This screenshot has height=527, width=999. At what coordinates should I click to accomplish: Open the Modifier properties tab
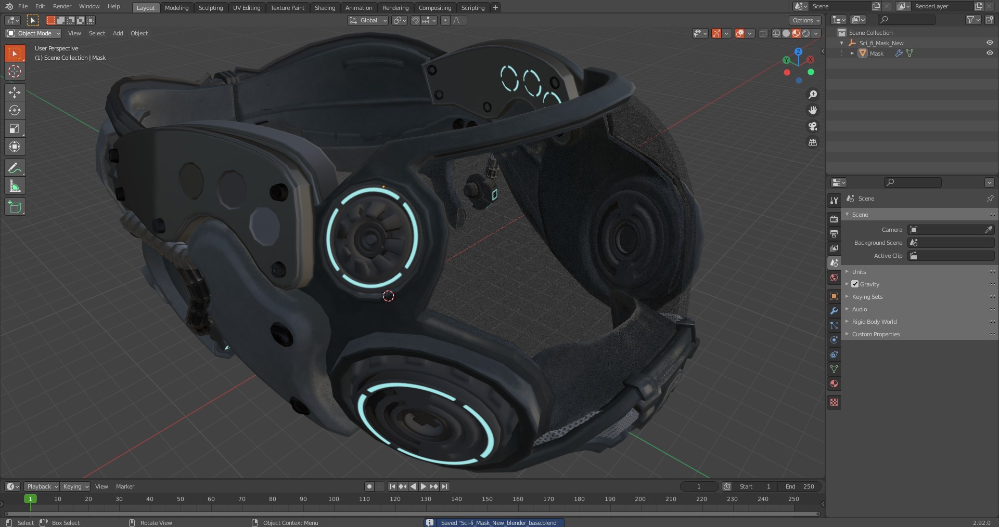834,311
